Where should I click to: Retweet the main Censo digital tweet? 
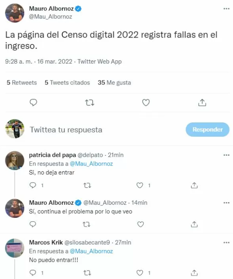(x=89, y=103)
